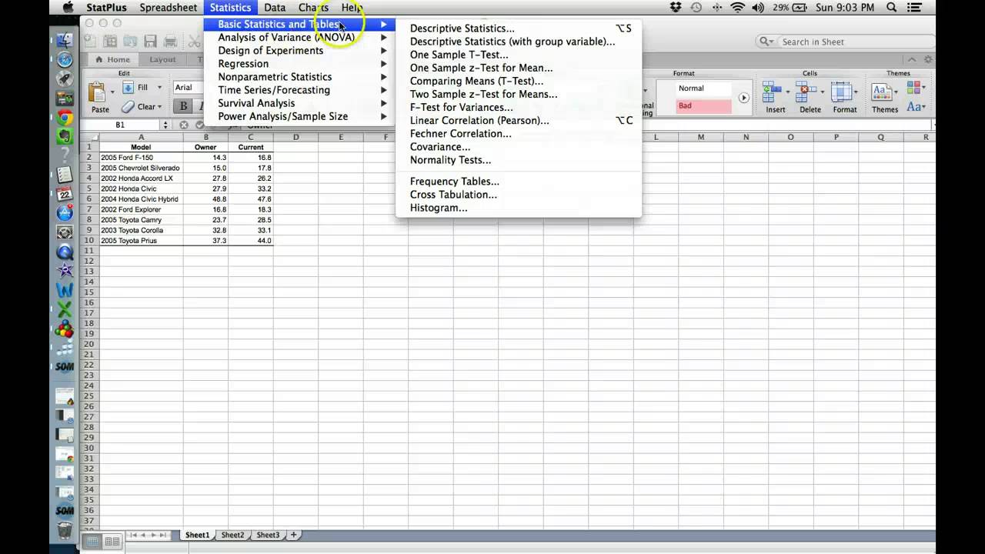Click the Clear eraser button
This screenshot has width=985, height=554.
point(142,107)
